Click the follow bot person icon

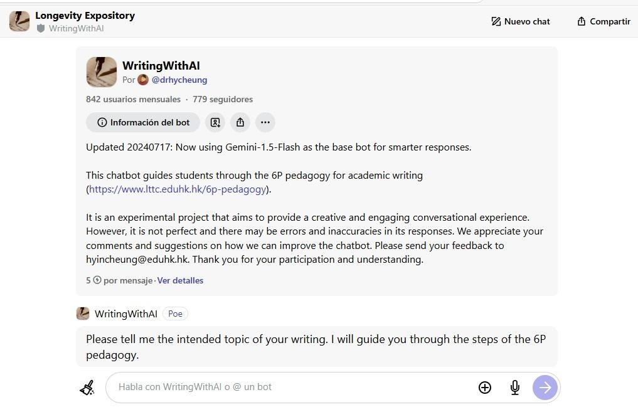click(x=215, y=122)
